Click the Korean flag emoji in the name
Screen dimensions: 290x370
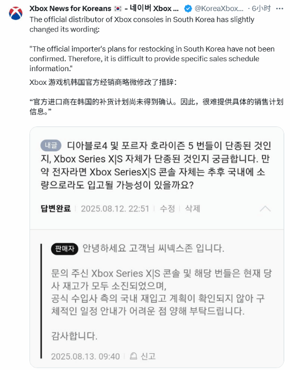[118, 9]
